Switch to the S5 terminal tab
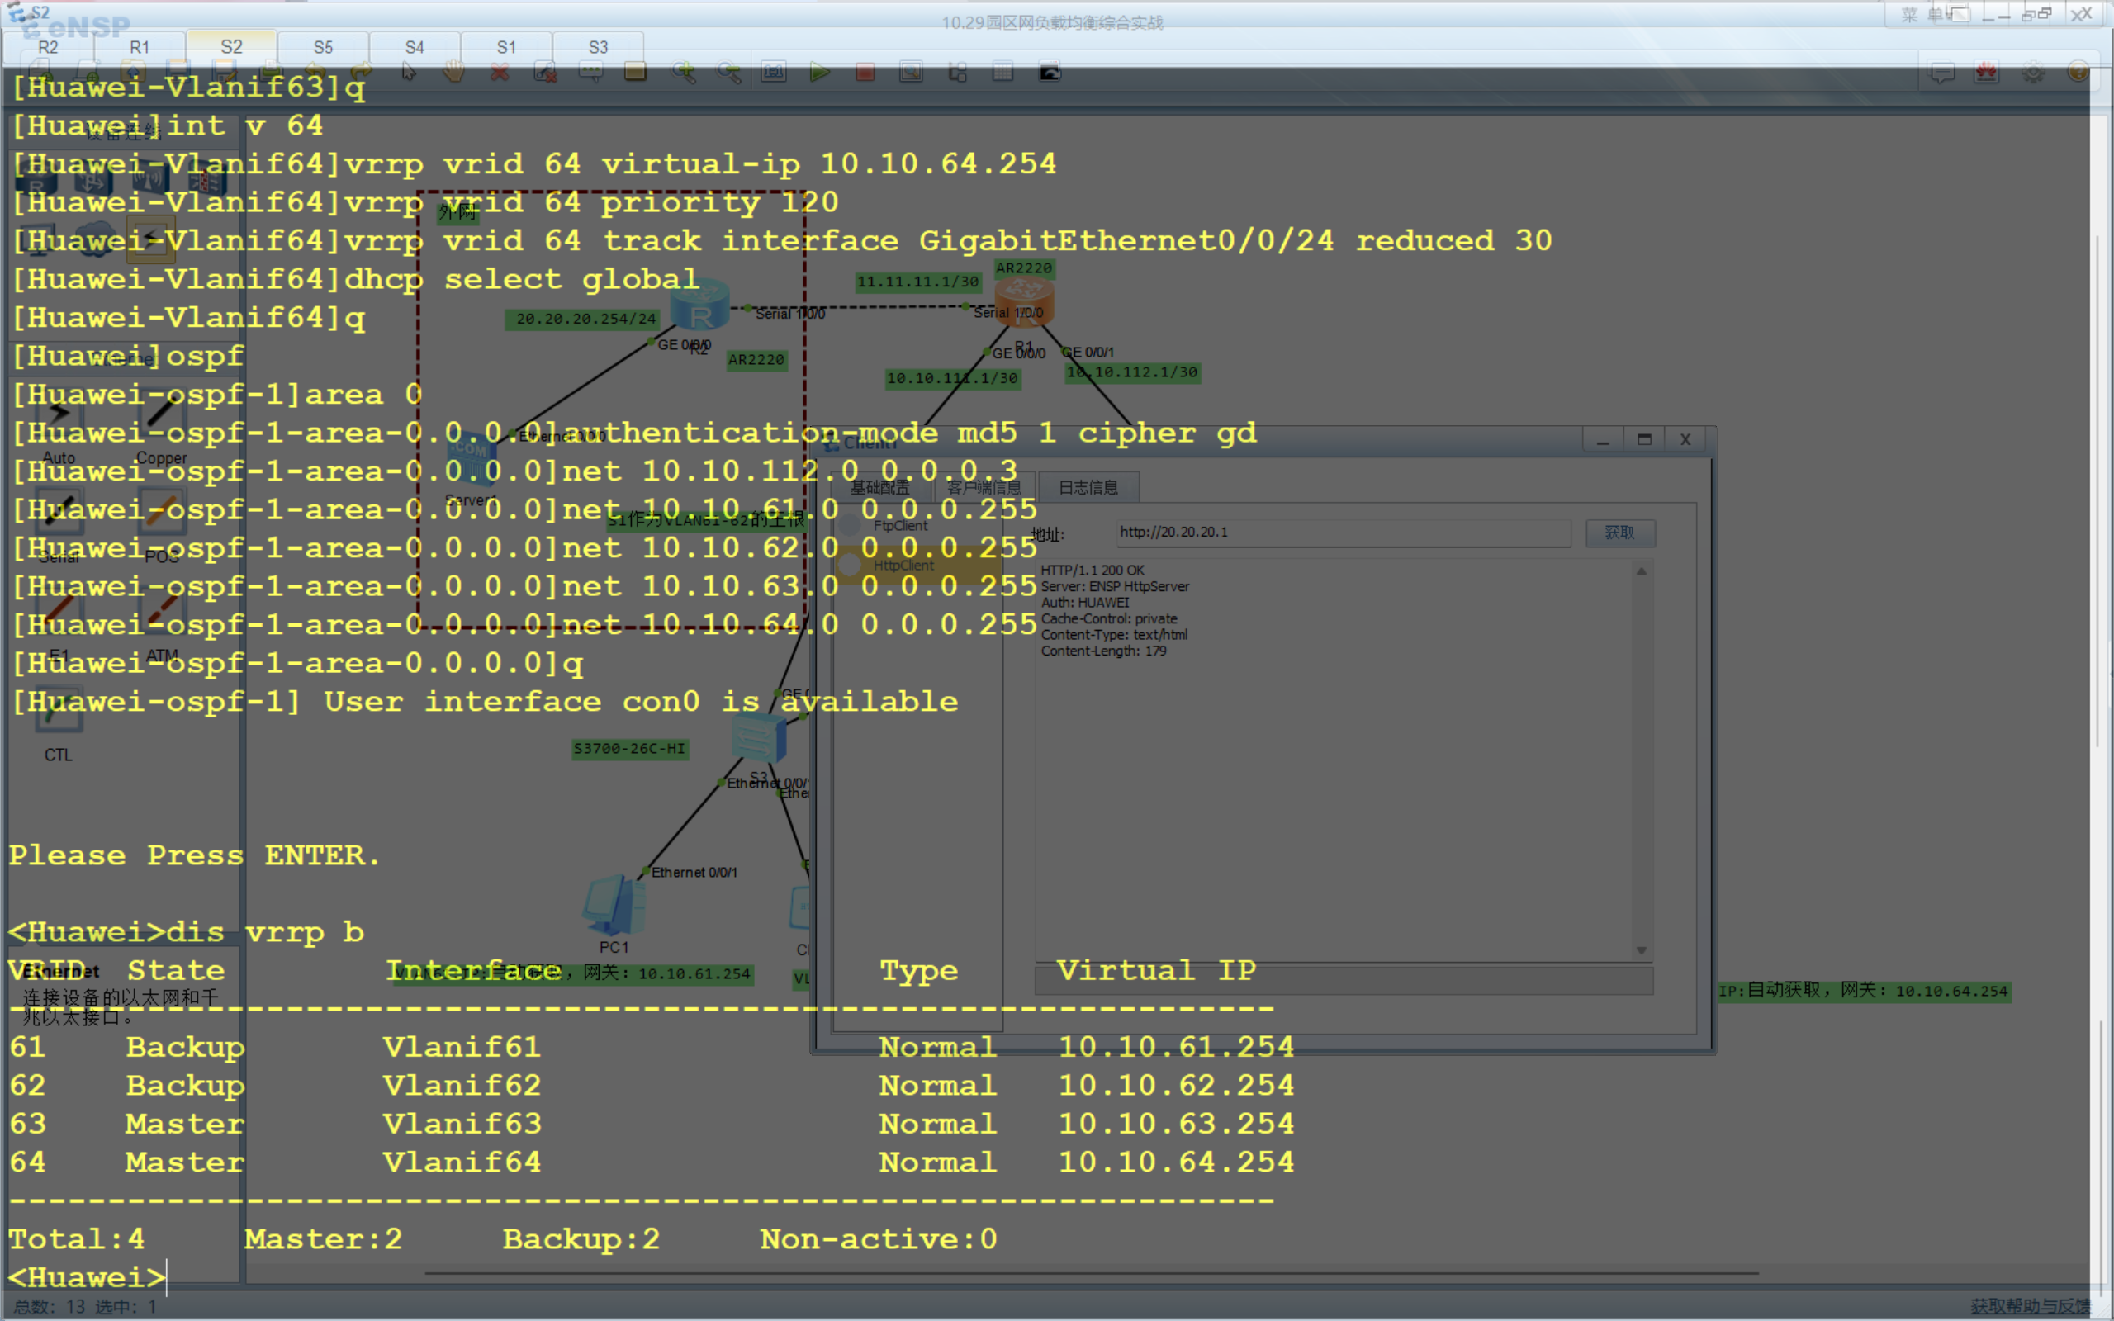Image resolution: width=2114 pixels, height=1321 pixels. [x=323, y=47]
